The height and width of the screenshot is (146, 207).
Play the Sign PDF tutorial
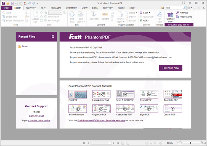(x=149, y=109)
